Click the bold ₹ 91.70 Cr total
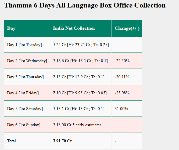The height and width of the screenshot is (150, 179). click(x=62, y=141)
